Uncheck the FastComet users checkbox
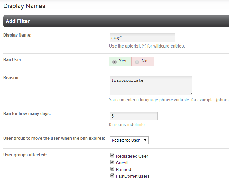 (112, 176)
